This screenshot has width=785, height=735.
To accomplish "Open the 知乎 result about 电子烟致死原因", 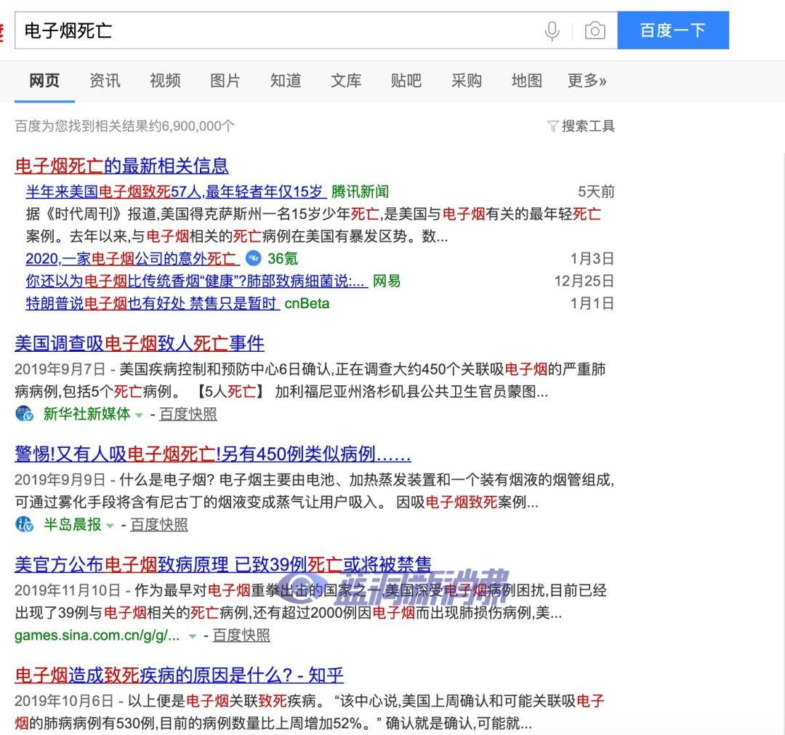I will [x=179, y=675].
